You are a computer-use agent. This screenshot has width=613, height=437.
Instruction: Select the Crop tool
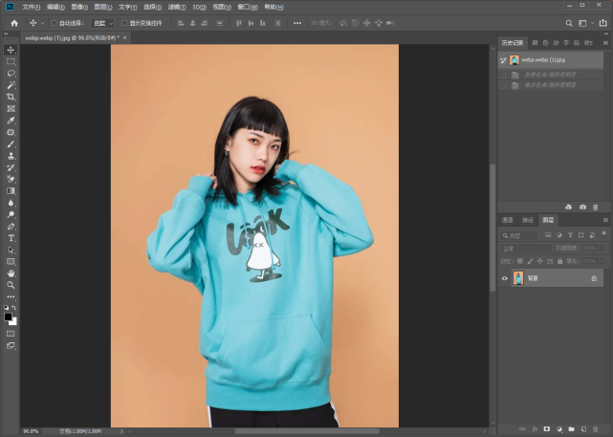(x=11, y=97)
